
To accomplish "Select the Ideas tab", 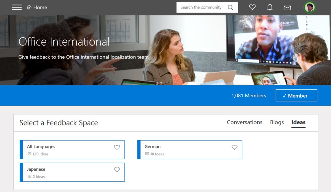I will 298,123.
